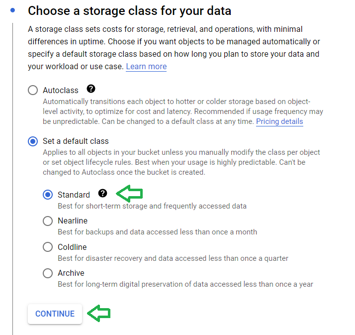The width and height of the screenshot is (355, 335).
Task: Select the Set a default class radio
Action: click(33, 141)
